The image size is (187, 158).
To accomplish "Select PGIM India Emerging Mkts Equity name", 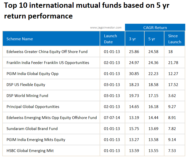I will coord(36,140).
